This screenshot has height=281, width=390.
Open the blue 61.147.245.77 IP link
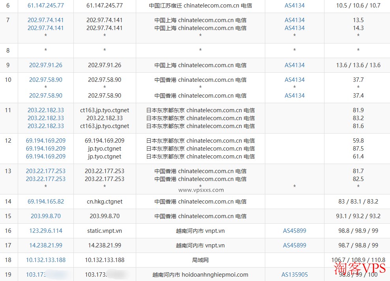pos(46,6)
